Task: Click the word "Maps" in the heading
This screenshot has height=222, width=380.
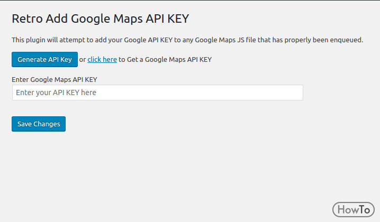Action: click(x=128, y=19)
